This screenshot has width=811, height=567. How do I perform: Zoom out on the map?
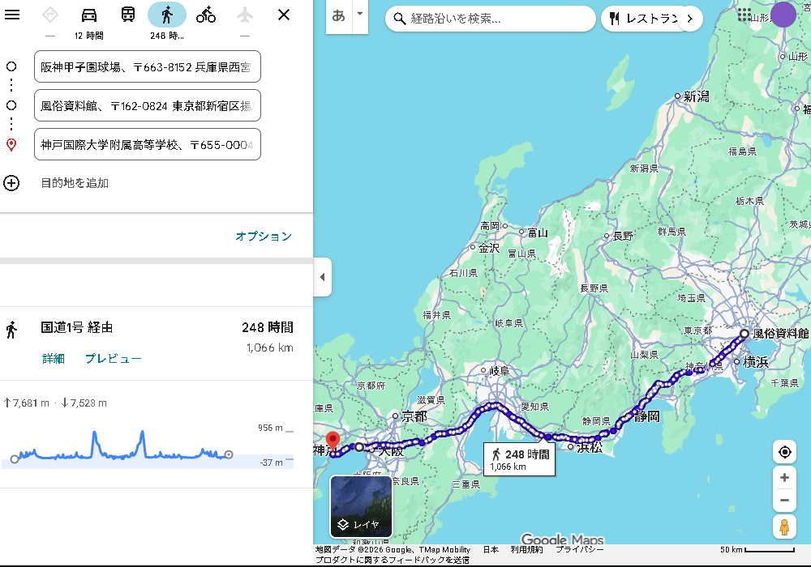tap(784, 501)
